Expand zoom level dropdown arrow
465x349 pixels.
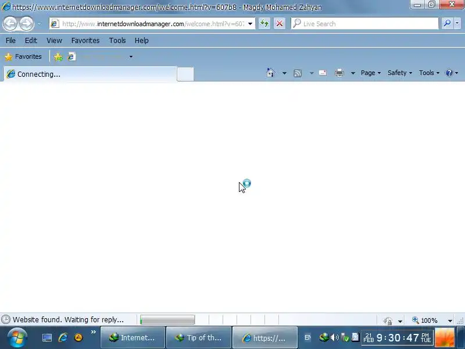point(450,320)
